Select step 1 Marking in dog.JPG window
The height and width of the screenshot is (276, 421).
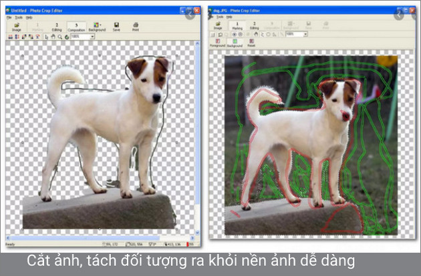click(237, 26)
